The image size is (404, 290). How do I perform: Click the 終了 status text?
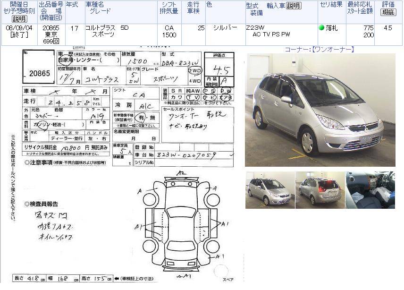coord(19,34)
